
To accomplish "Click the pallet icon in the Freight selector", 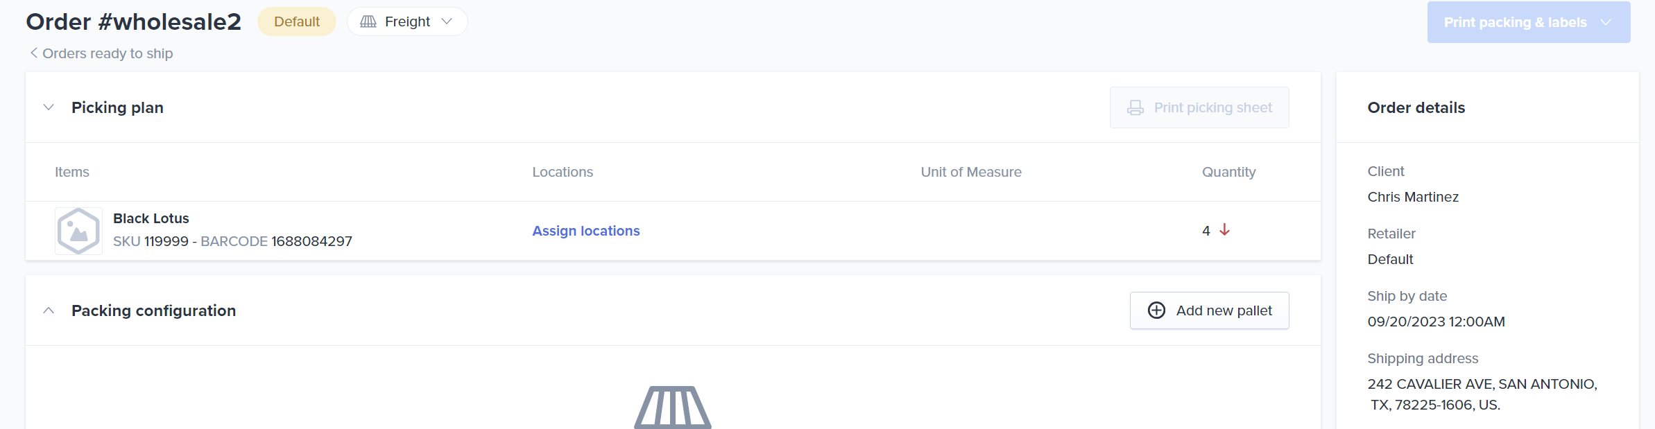I will [x=368, y=21].
